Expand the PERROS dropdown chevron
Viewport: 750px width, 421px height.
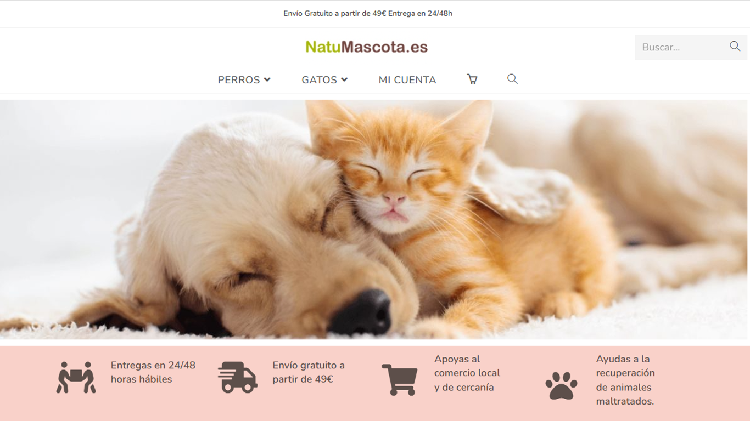pyautogui.click(x=267, y=79)
